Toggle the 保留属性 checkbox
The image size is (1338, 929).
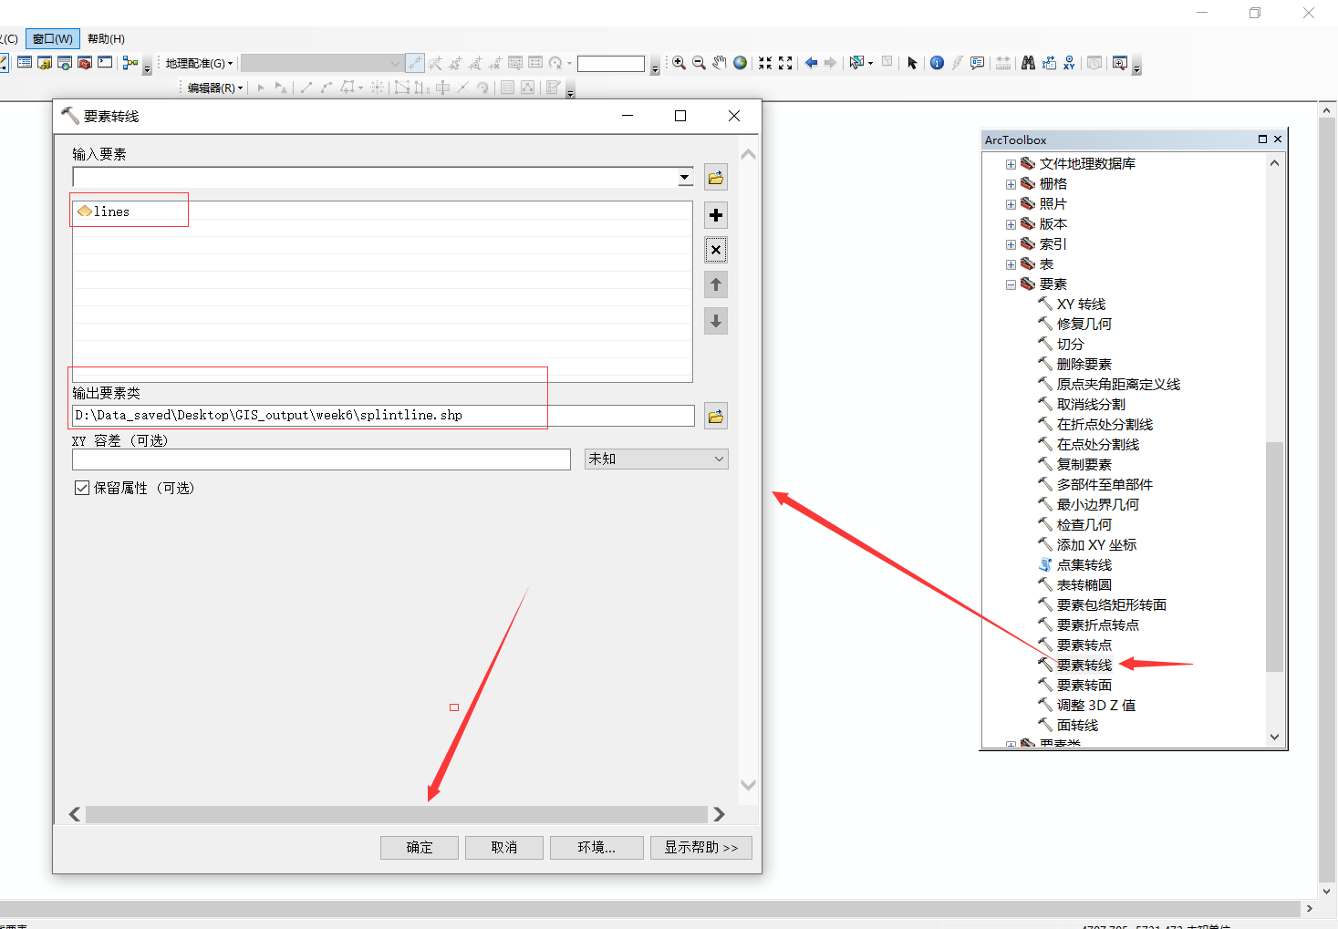82,488
